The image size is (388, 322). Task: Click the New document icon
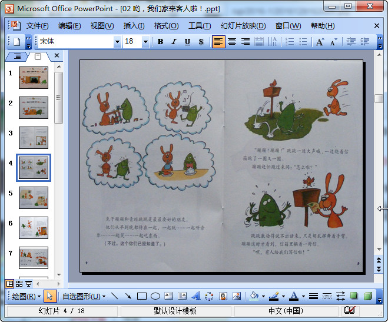click(17, 42)
